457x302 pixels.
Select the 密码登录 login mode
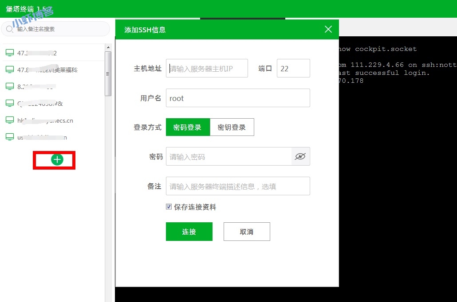(x=189, y=127)
